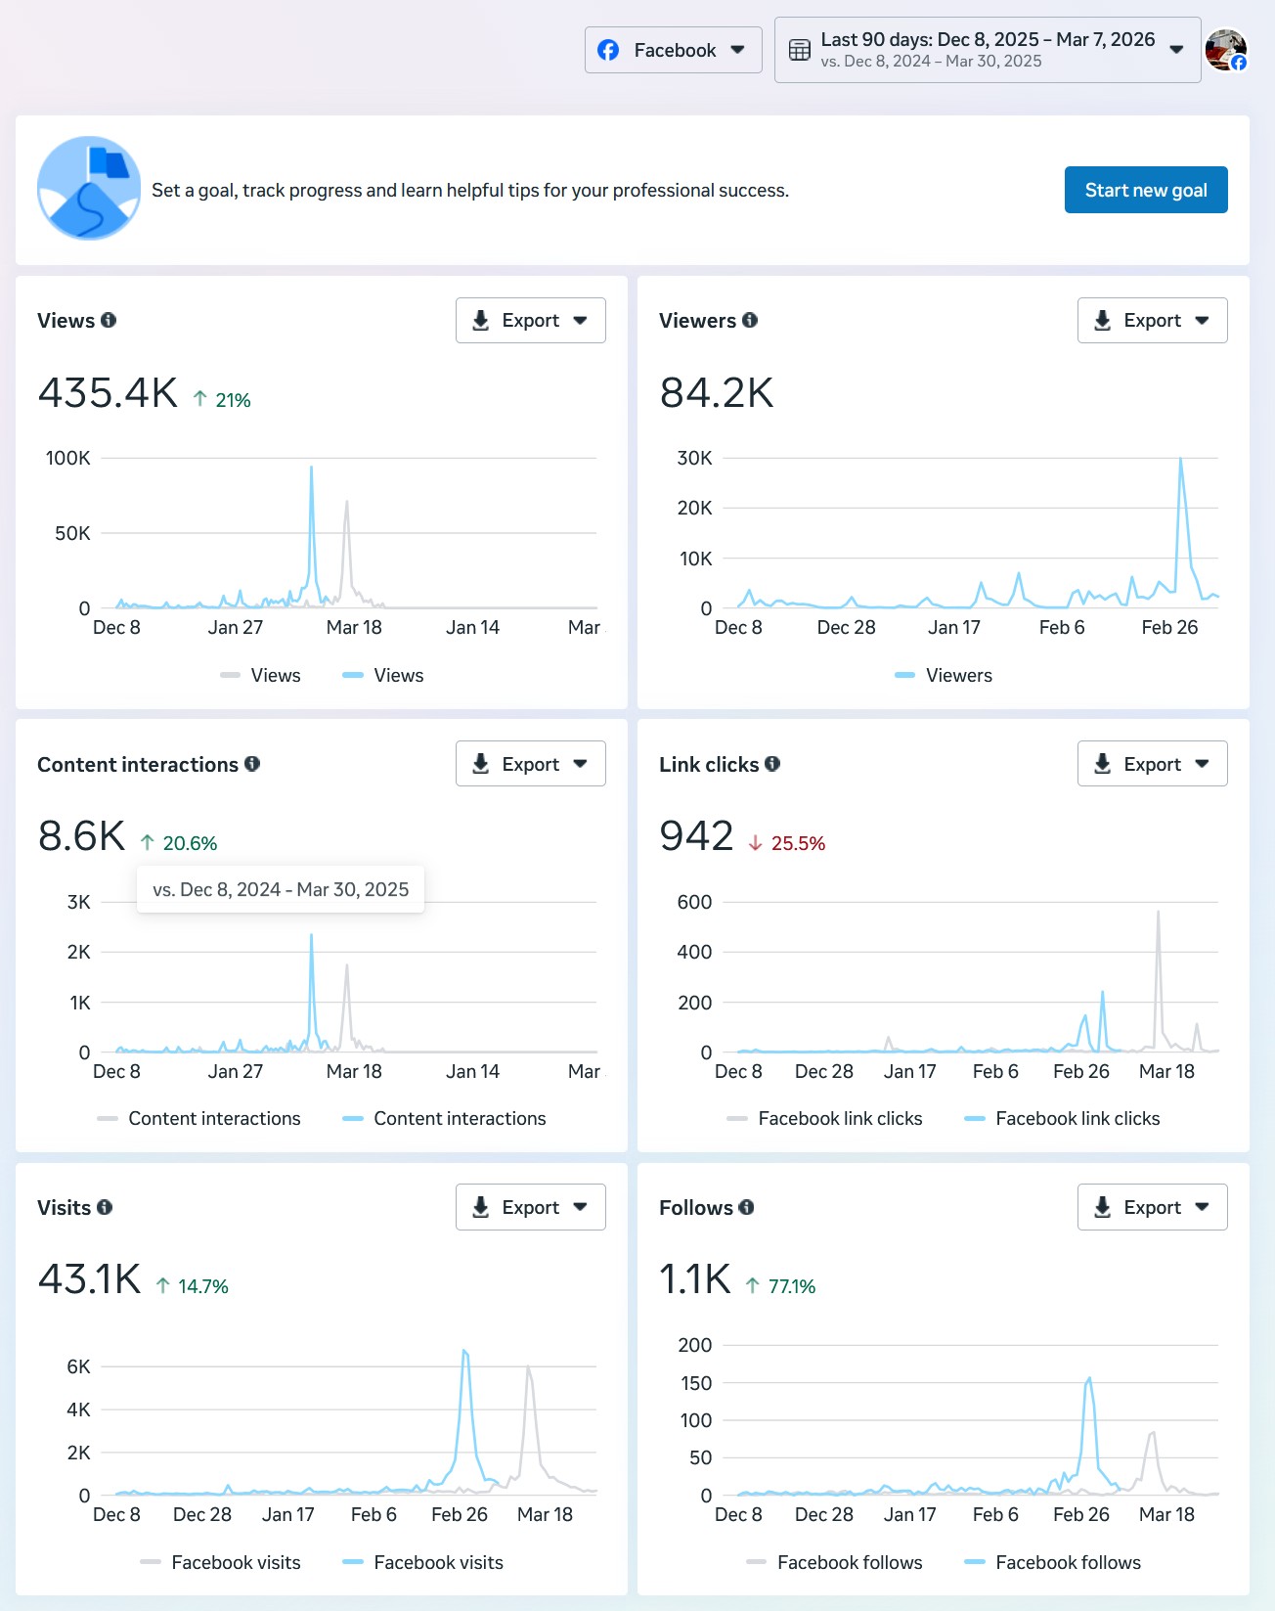Click the vs. Dec 8, 2024 tooltip

click(281, 889)
